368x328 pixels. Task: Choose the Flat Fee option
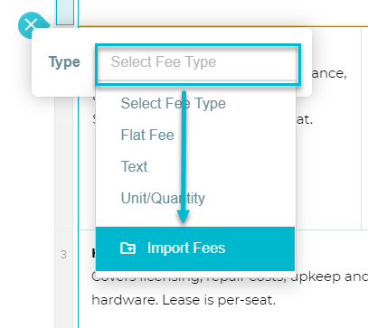tap(147, 135)
